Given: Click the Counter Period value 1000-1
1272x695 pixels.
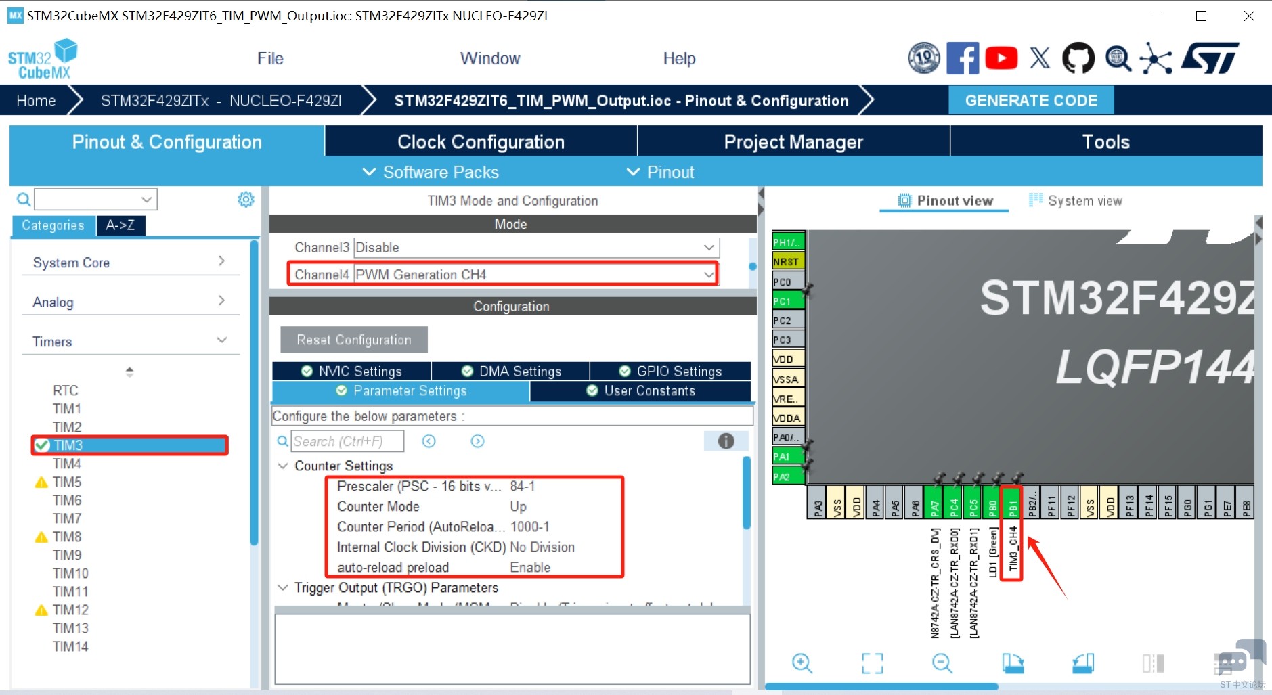Looking at the screenshot, I should pos(530,526).
